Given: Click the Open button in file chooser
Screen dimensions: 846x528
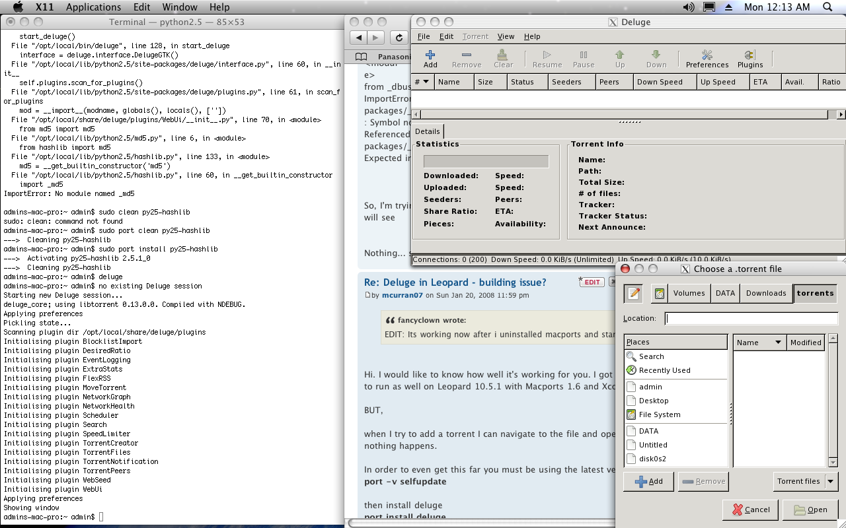Looking at the screenshot, I should coord(810,510).
